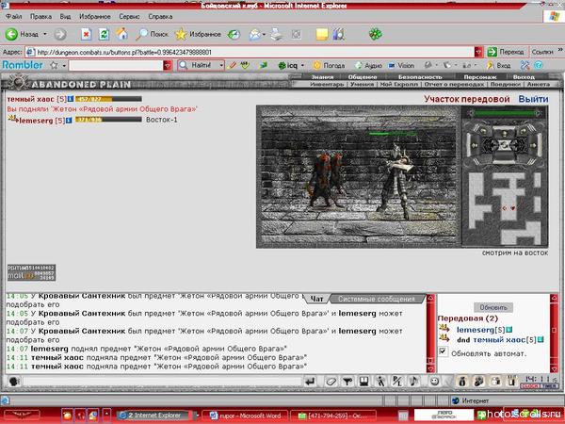Click chat log scrollbar down arrow
This screenshot has width=565, height=424.
(x=430, y=368)
